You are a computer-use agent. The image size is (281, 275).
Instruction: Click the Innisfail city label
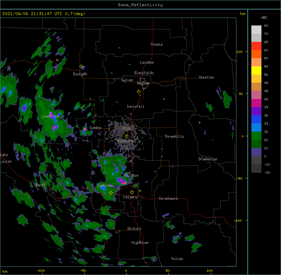coord(135,106)
